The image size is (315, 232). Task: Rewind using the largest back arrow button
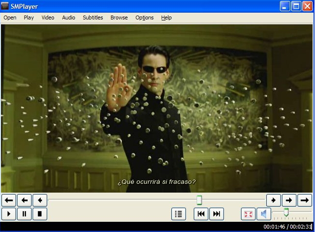(9, 200)
